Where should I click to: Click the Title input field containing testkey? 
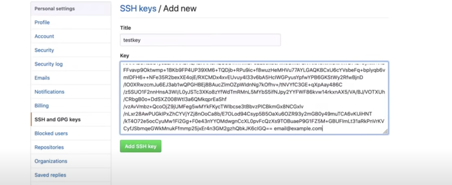(x=200, y=40)
